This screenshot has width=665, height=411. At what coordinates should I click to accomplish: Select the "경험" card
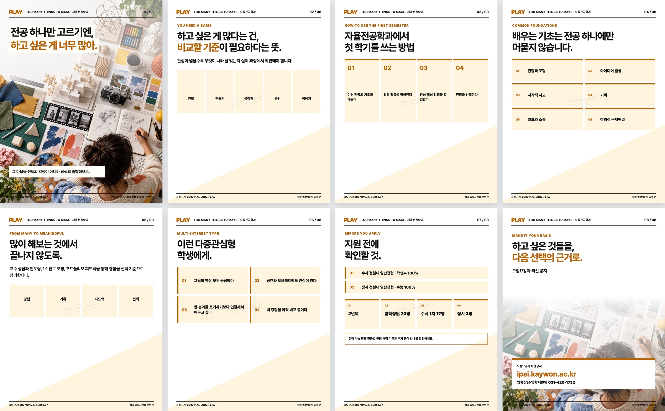point(27,301)
